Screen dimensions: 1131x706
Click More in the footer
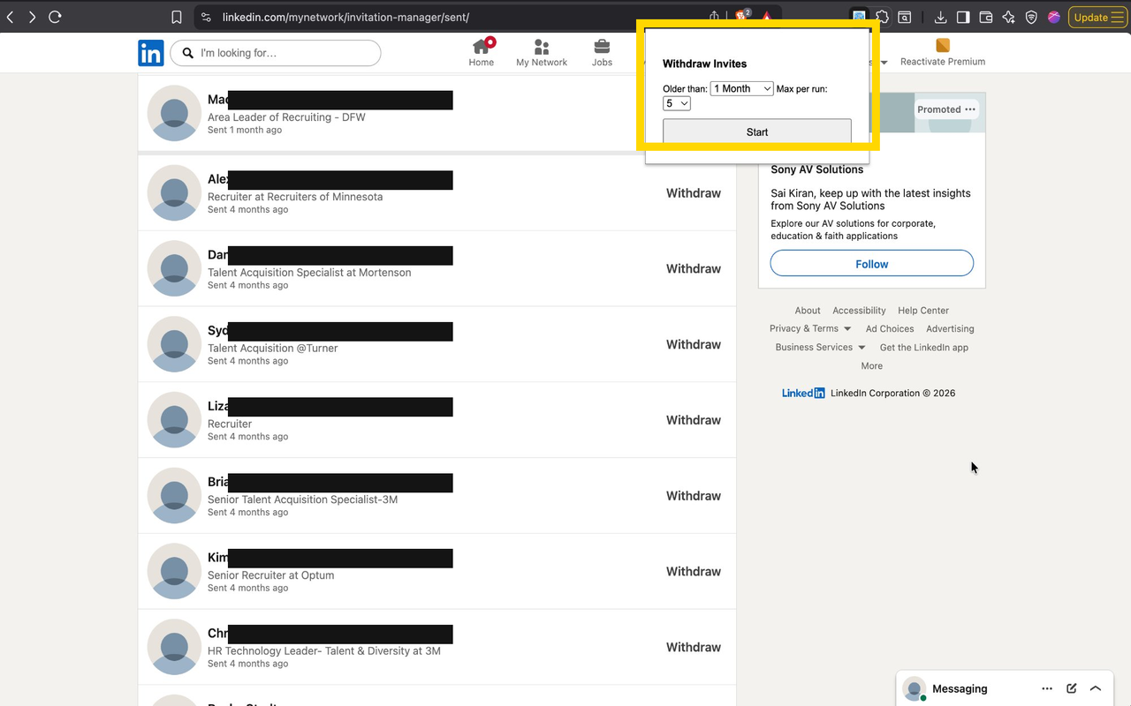click(x=872, y=365)
